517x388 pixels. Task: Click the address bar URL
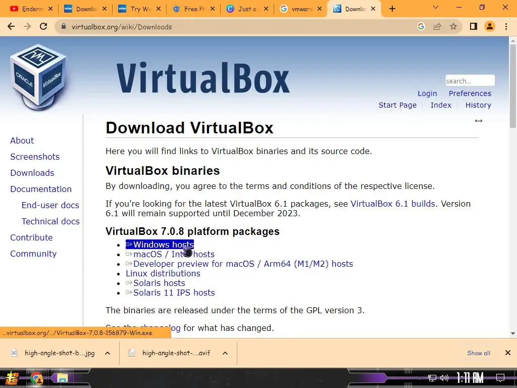[122, 27]
